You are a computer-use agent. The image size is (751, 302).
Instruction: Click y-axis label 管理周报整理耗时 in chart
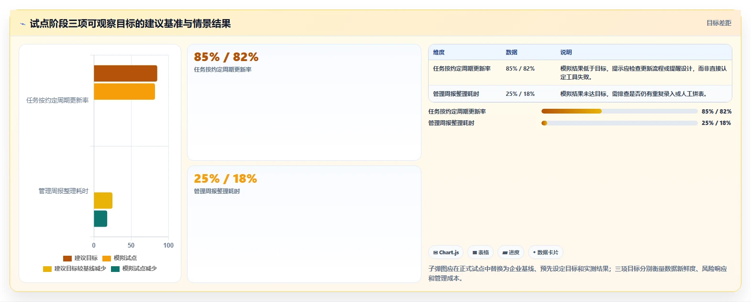[64, 191]
